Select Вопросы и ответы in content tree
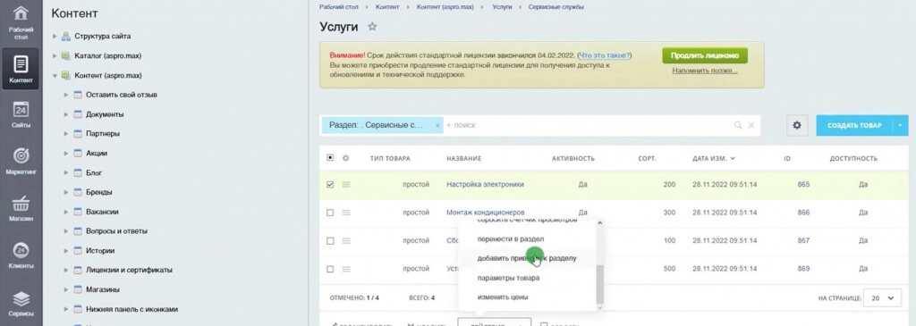The width and height of the screenshot is (916, 326). point(116,231)
